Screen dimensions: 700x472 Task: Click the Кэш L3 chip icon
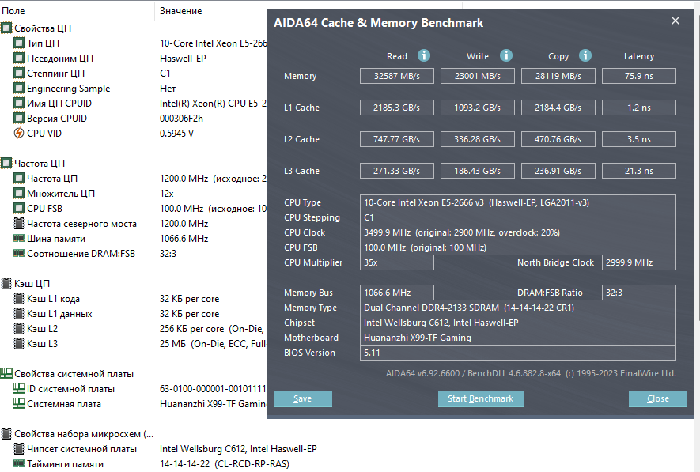pos(19,343)
